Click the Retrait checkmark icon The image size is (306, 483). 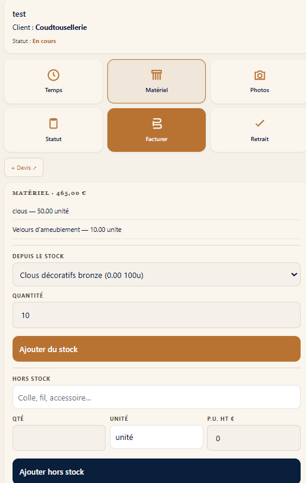tap(259, 123)
